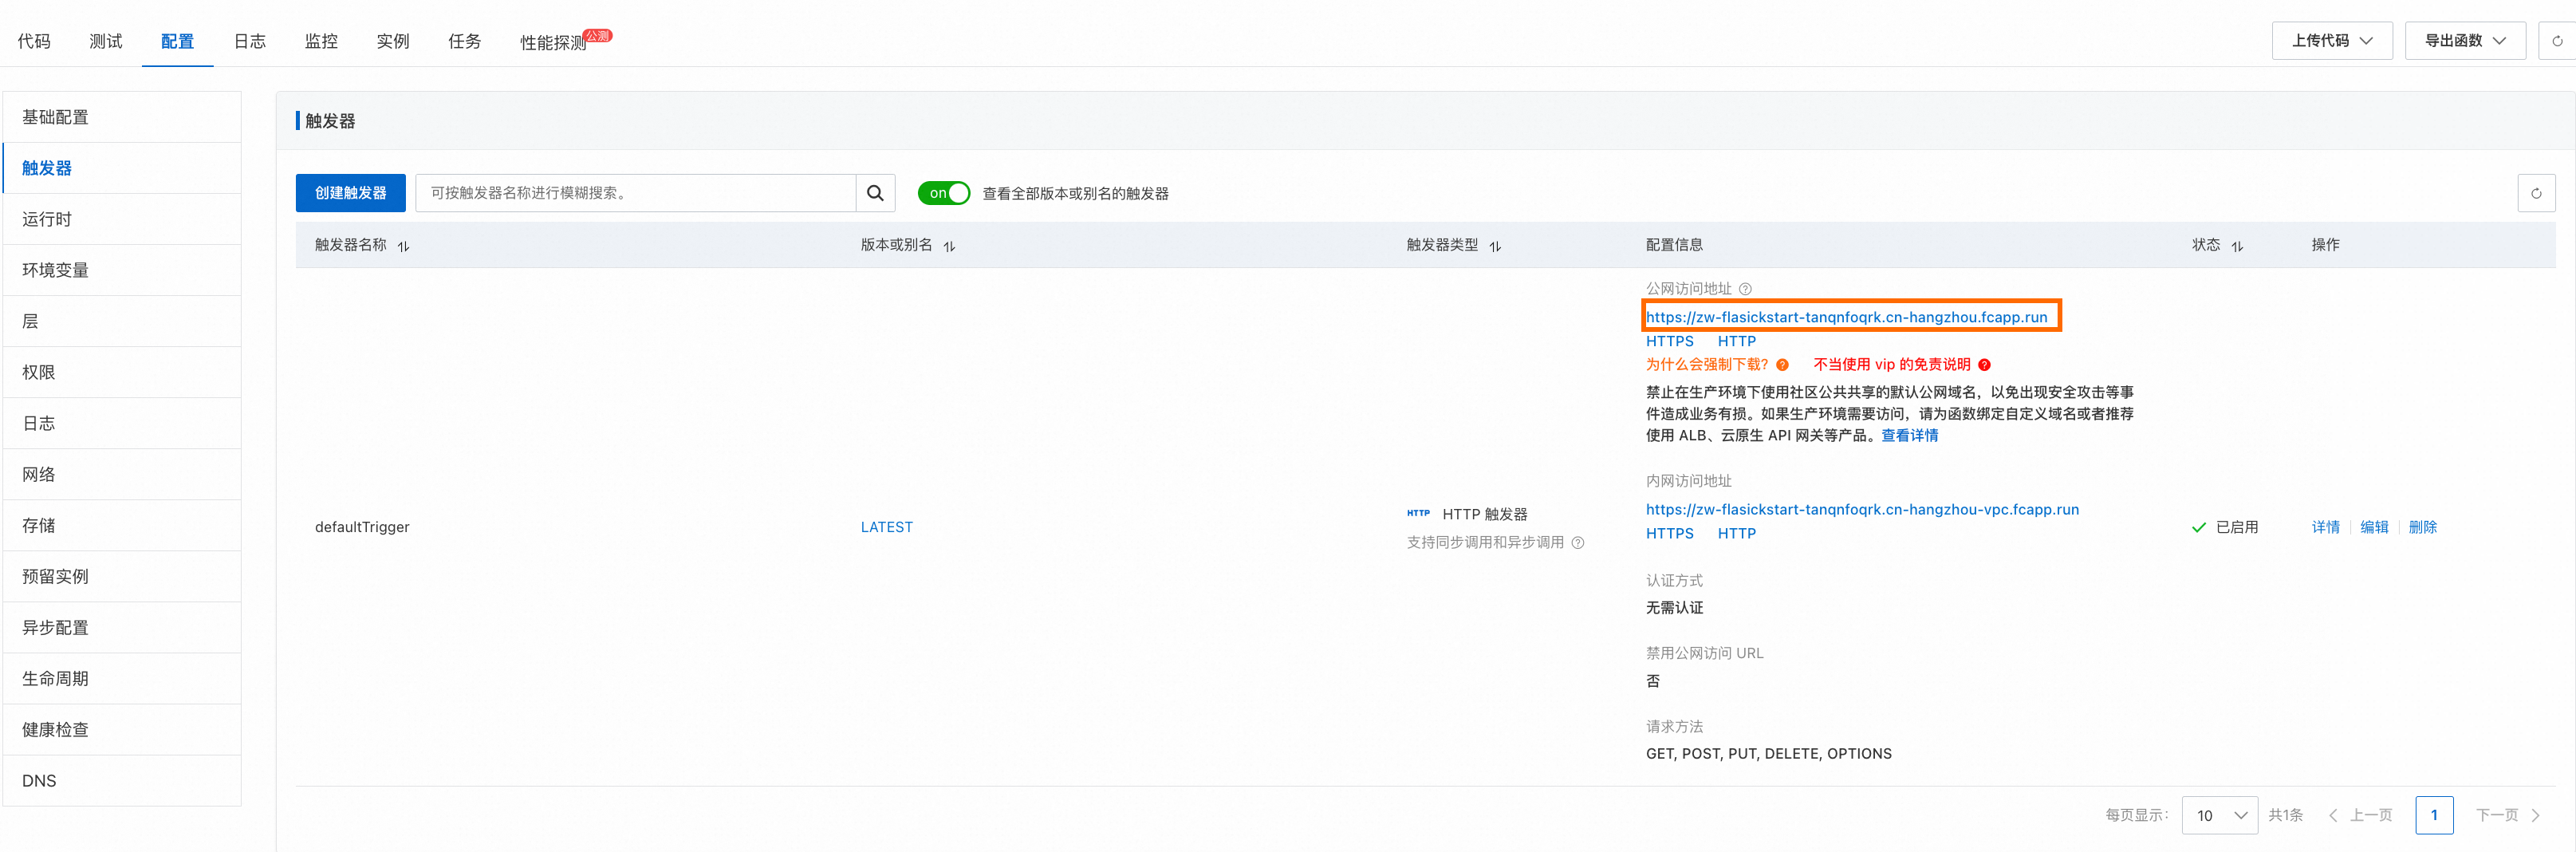Click LATEST version link
This screenshot has width=2576, height=852.
click(887, 527)
